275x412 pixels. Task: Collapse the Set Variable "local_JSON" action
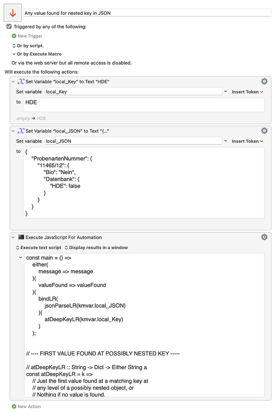click(14, 131)
